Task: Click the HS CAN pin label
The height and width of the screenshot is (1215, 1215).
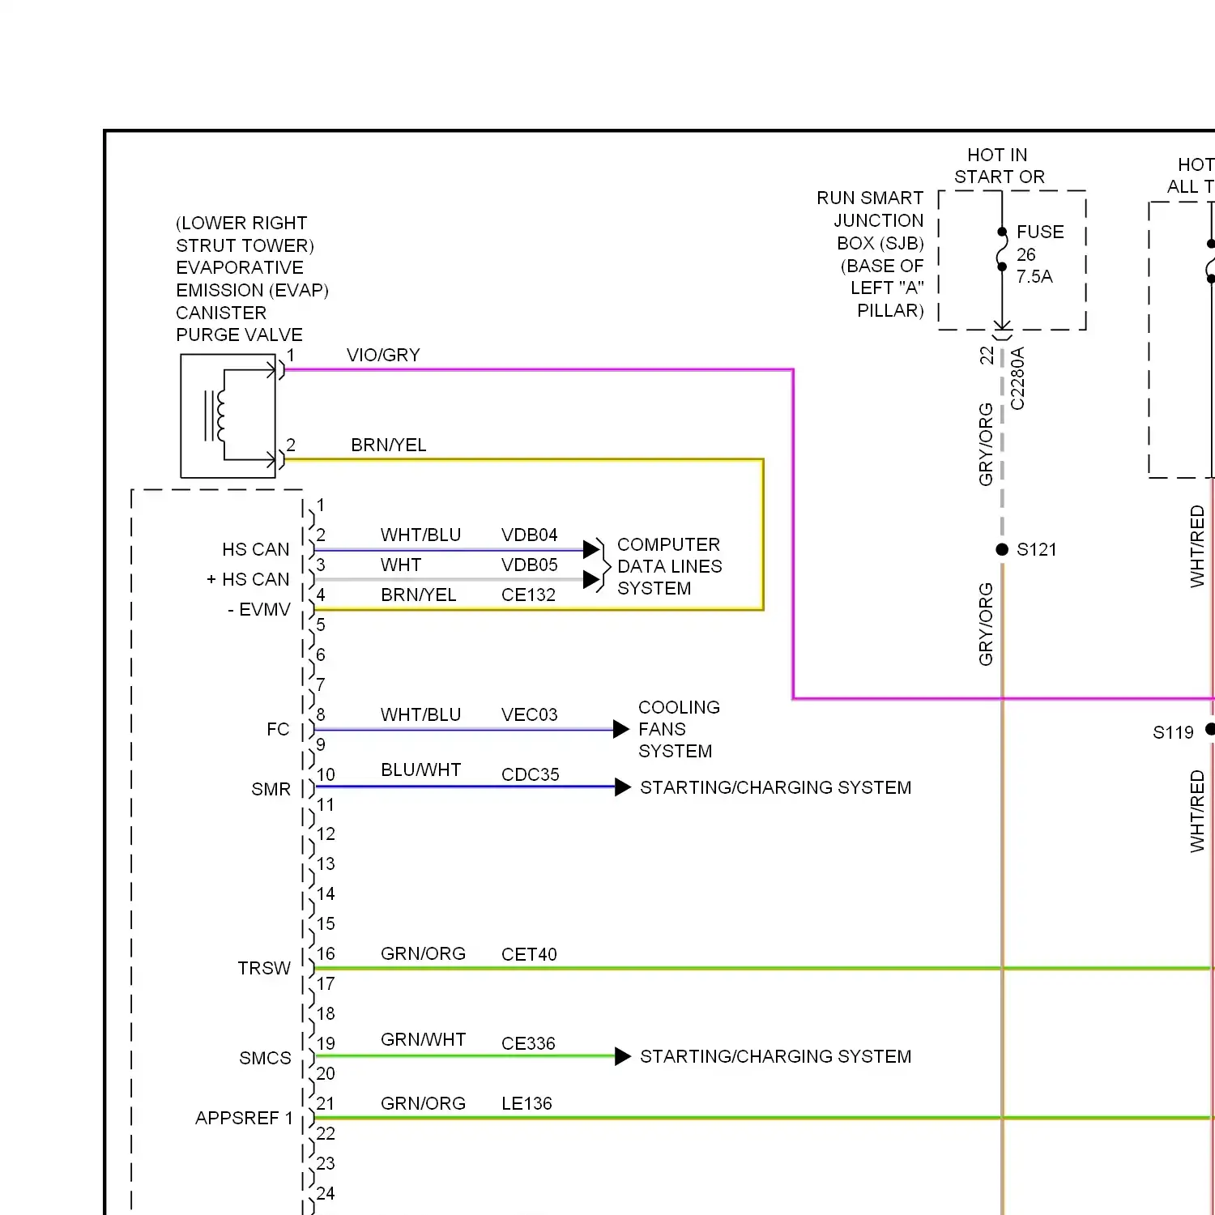Action: click(256, 549)
